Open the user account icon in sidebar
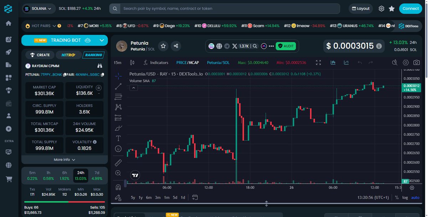Screen dimensions: 428x217 pyautogui.click(x=9, y=116)
